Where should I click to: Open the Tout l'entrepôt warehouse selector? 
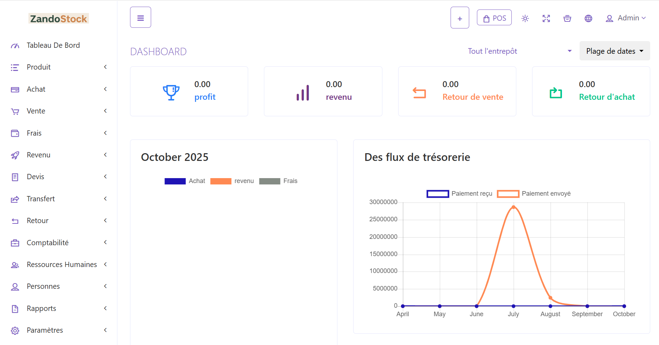pyautogui.click(x=519, y=51)
